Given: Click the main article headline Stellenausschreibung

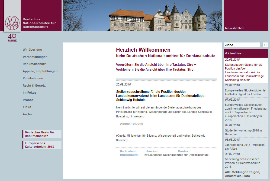Looking at the screenshot, I should [x=160, y=96].
